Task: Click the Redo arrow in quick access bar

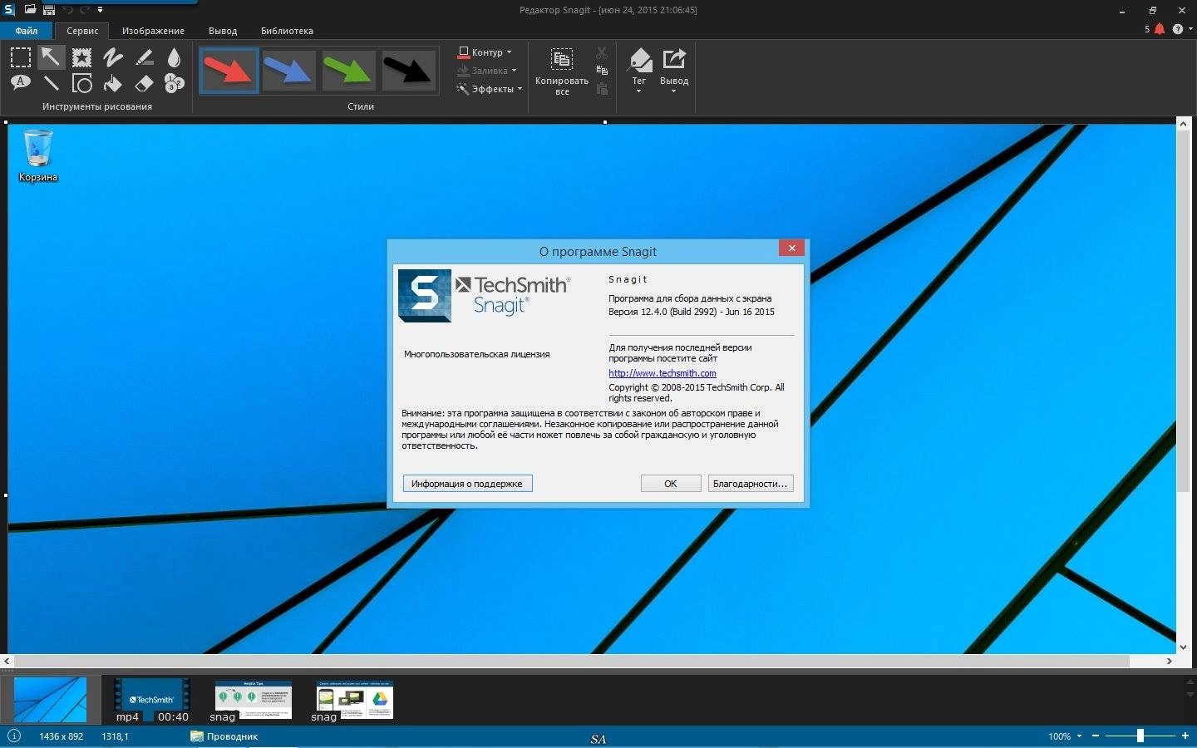Action: pyautogui.click(x=85, y=10)
